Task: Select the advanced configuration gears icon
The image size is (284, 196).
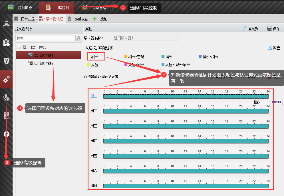Action: 6,80
